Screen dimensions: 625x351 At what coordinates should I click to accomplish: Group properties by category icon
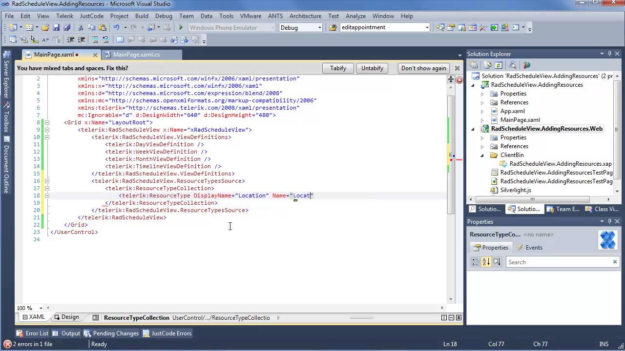pyautogui.click(x=476, y=262)
